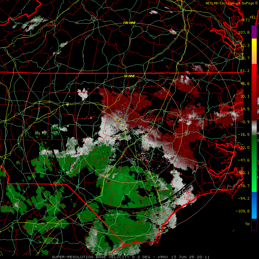Select the -78.7 legend value

(244, 186)
